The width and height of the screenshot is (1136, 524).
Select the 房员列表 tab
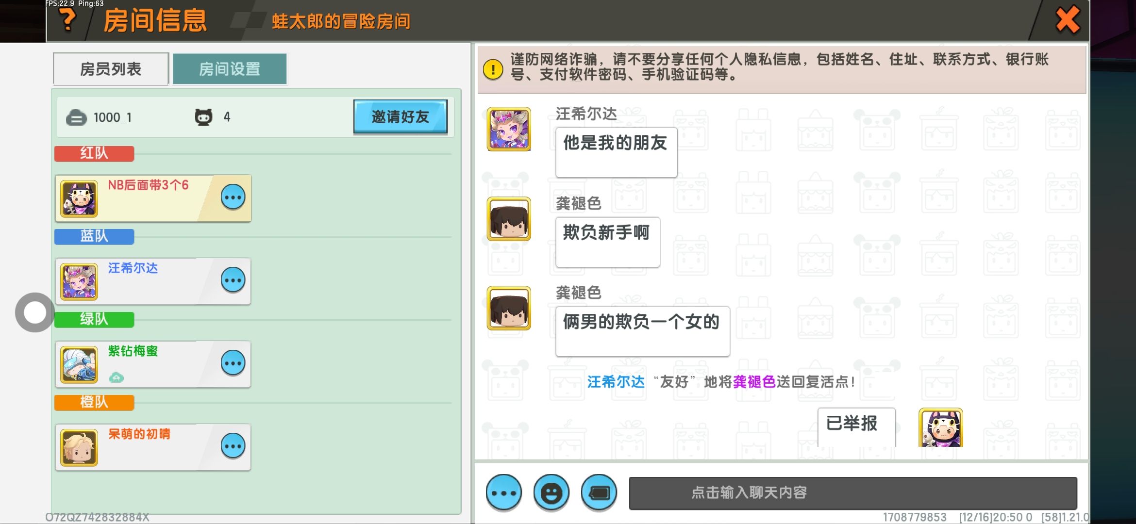[111, 69]
